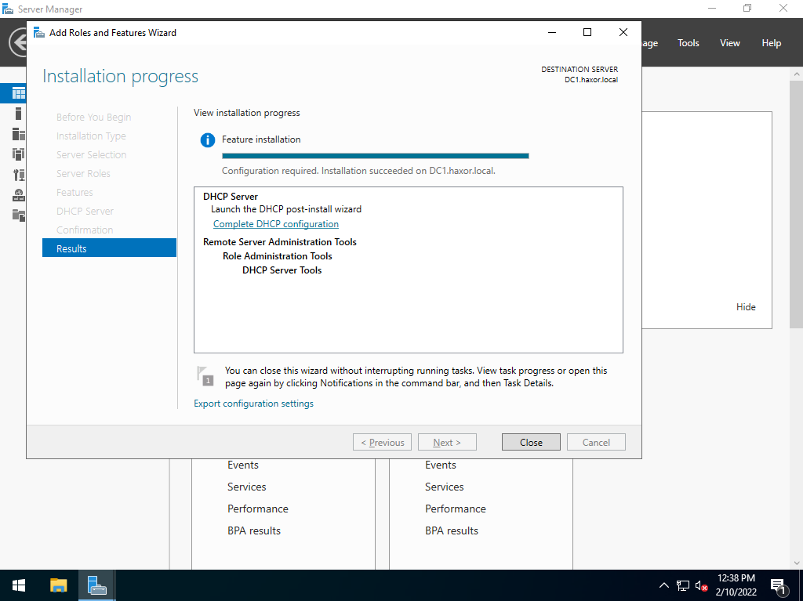Click Server Manager taskbar icon

pyautogui.click(x=96, y=585)
